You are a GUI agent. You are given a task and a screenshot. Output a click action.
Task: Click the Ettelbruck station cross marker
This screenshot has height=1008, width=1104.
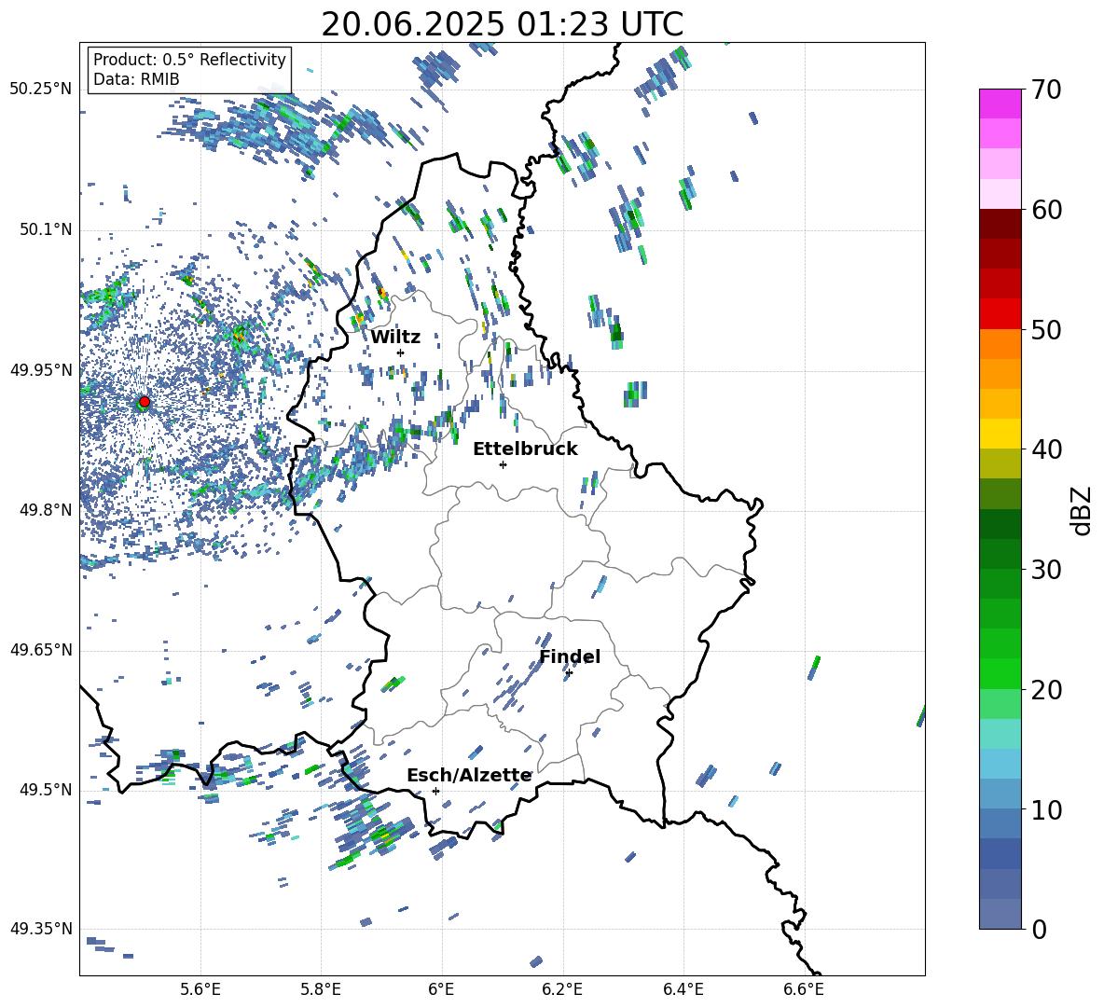[503, 464]
